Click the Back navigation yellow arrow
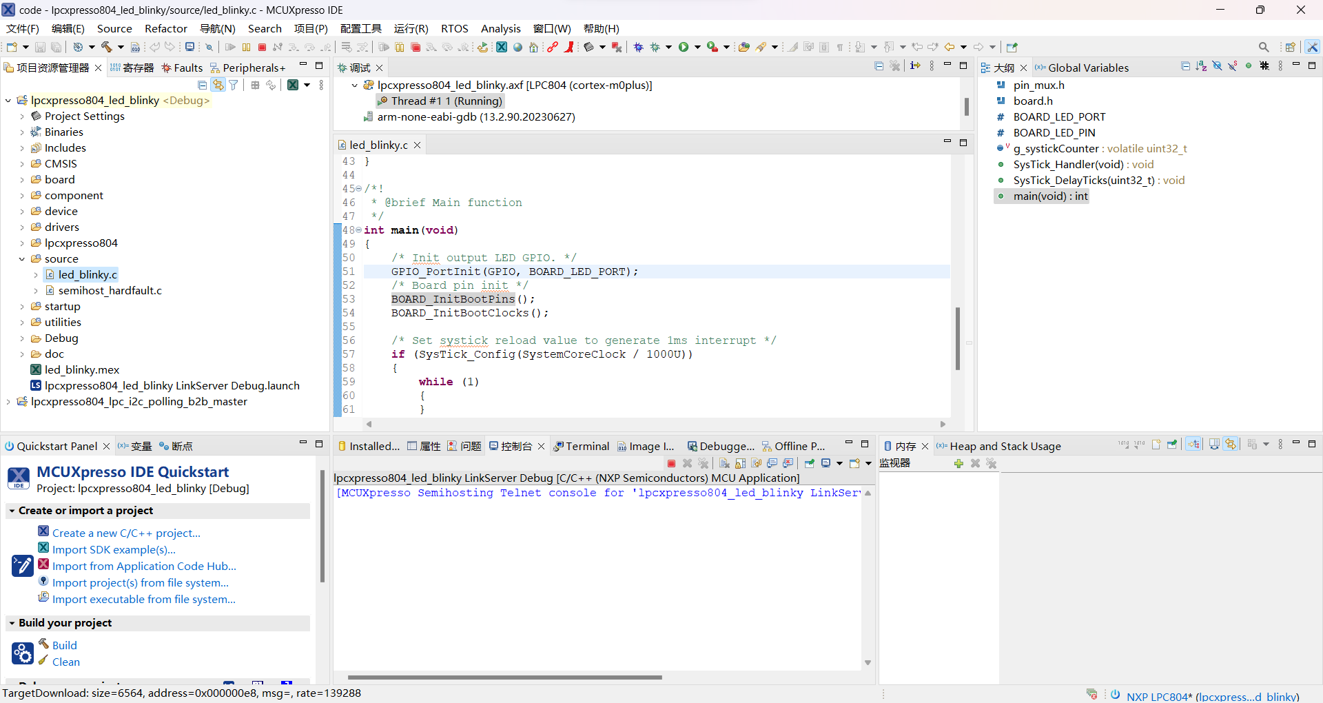This screenshot has width=1323, height=703. [950, 47]
